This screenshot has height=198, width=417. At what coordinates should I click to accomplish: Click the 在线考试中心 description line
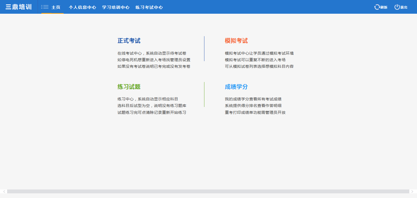click(152, 53)
